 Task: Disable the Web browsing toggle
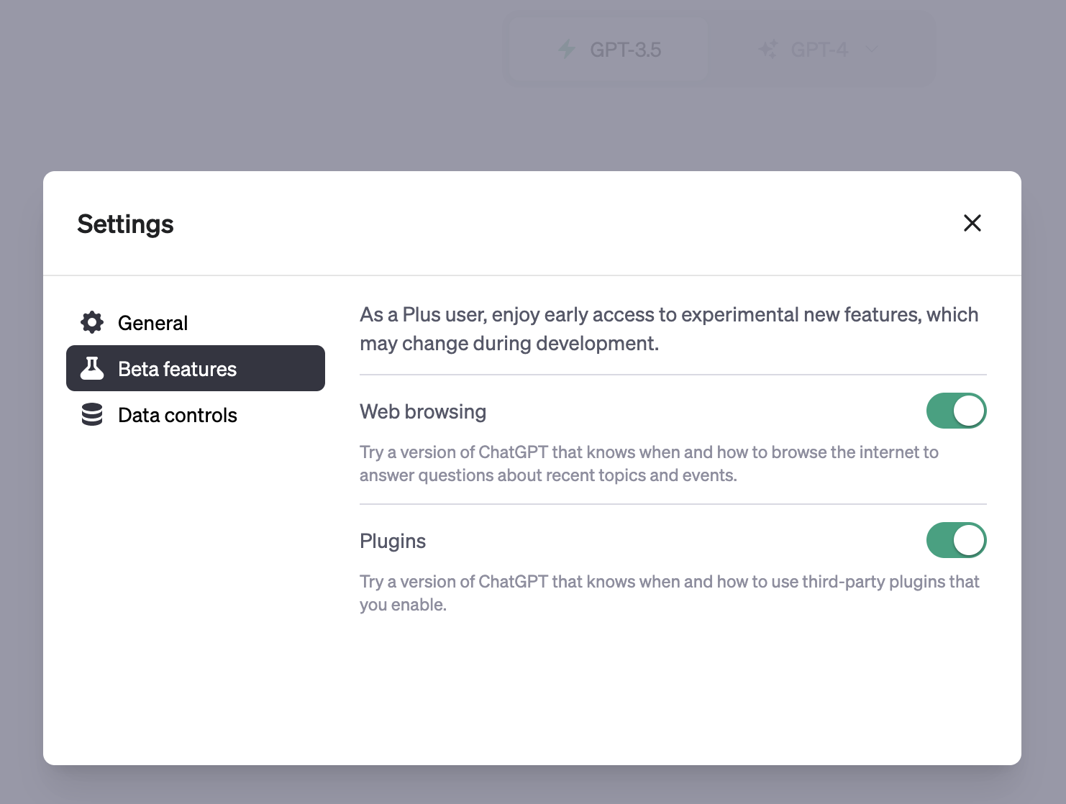956,411
